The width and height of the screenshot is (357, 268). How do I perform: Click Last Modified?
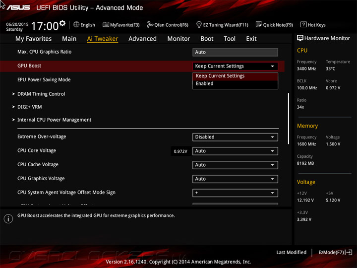pos(291,252)
